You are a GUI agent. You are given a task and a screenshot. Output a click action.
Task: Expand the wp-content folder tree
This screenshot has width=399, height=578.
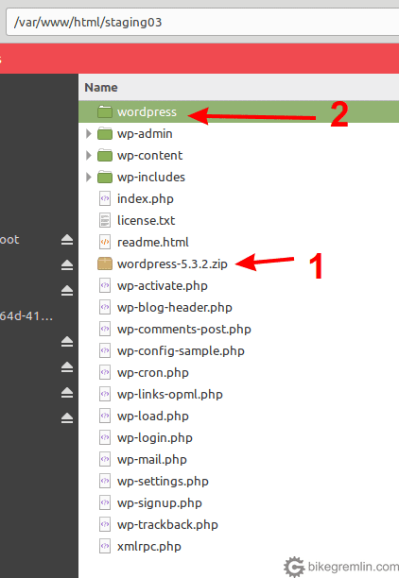tap(88, 155)
